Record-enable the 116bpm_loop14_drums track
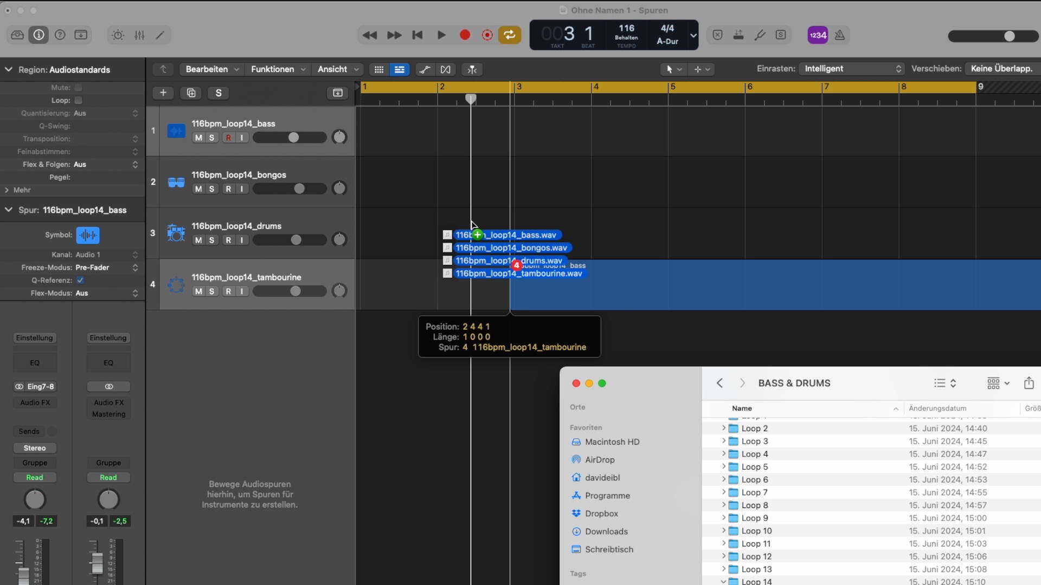 (x=228, y=240)
